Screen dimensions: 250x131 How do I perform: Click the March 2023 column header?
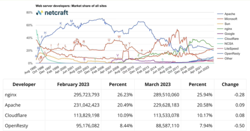coord(158,84)
